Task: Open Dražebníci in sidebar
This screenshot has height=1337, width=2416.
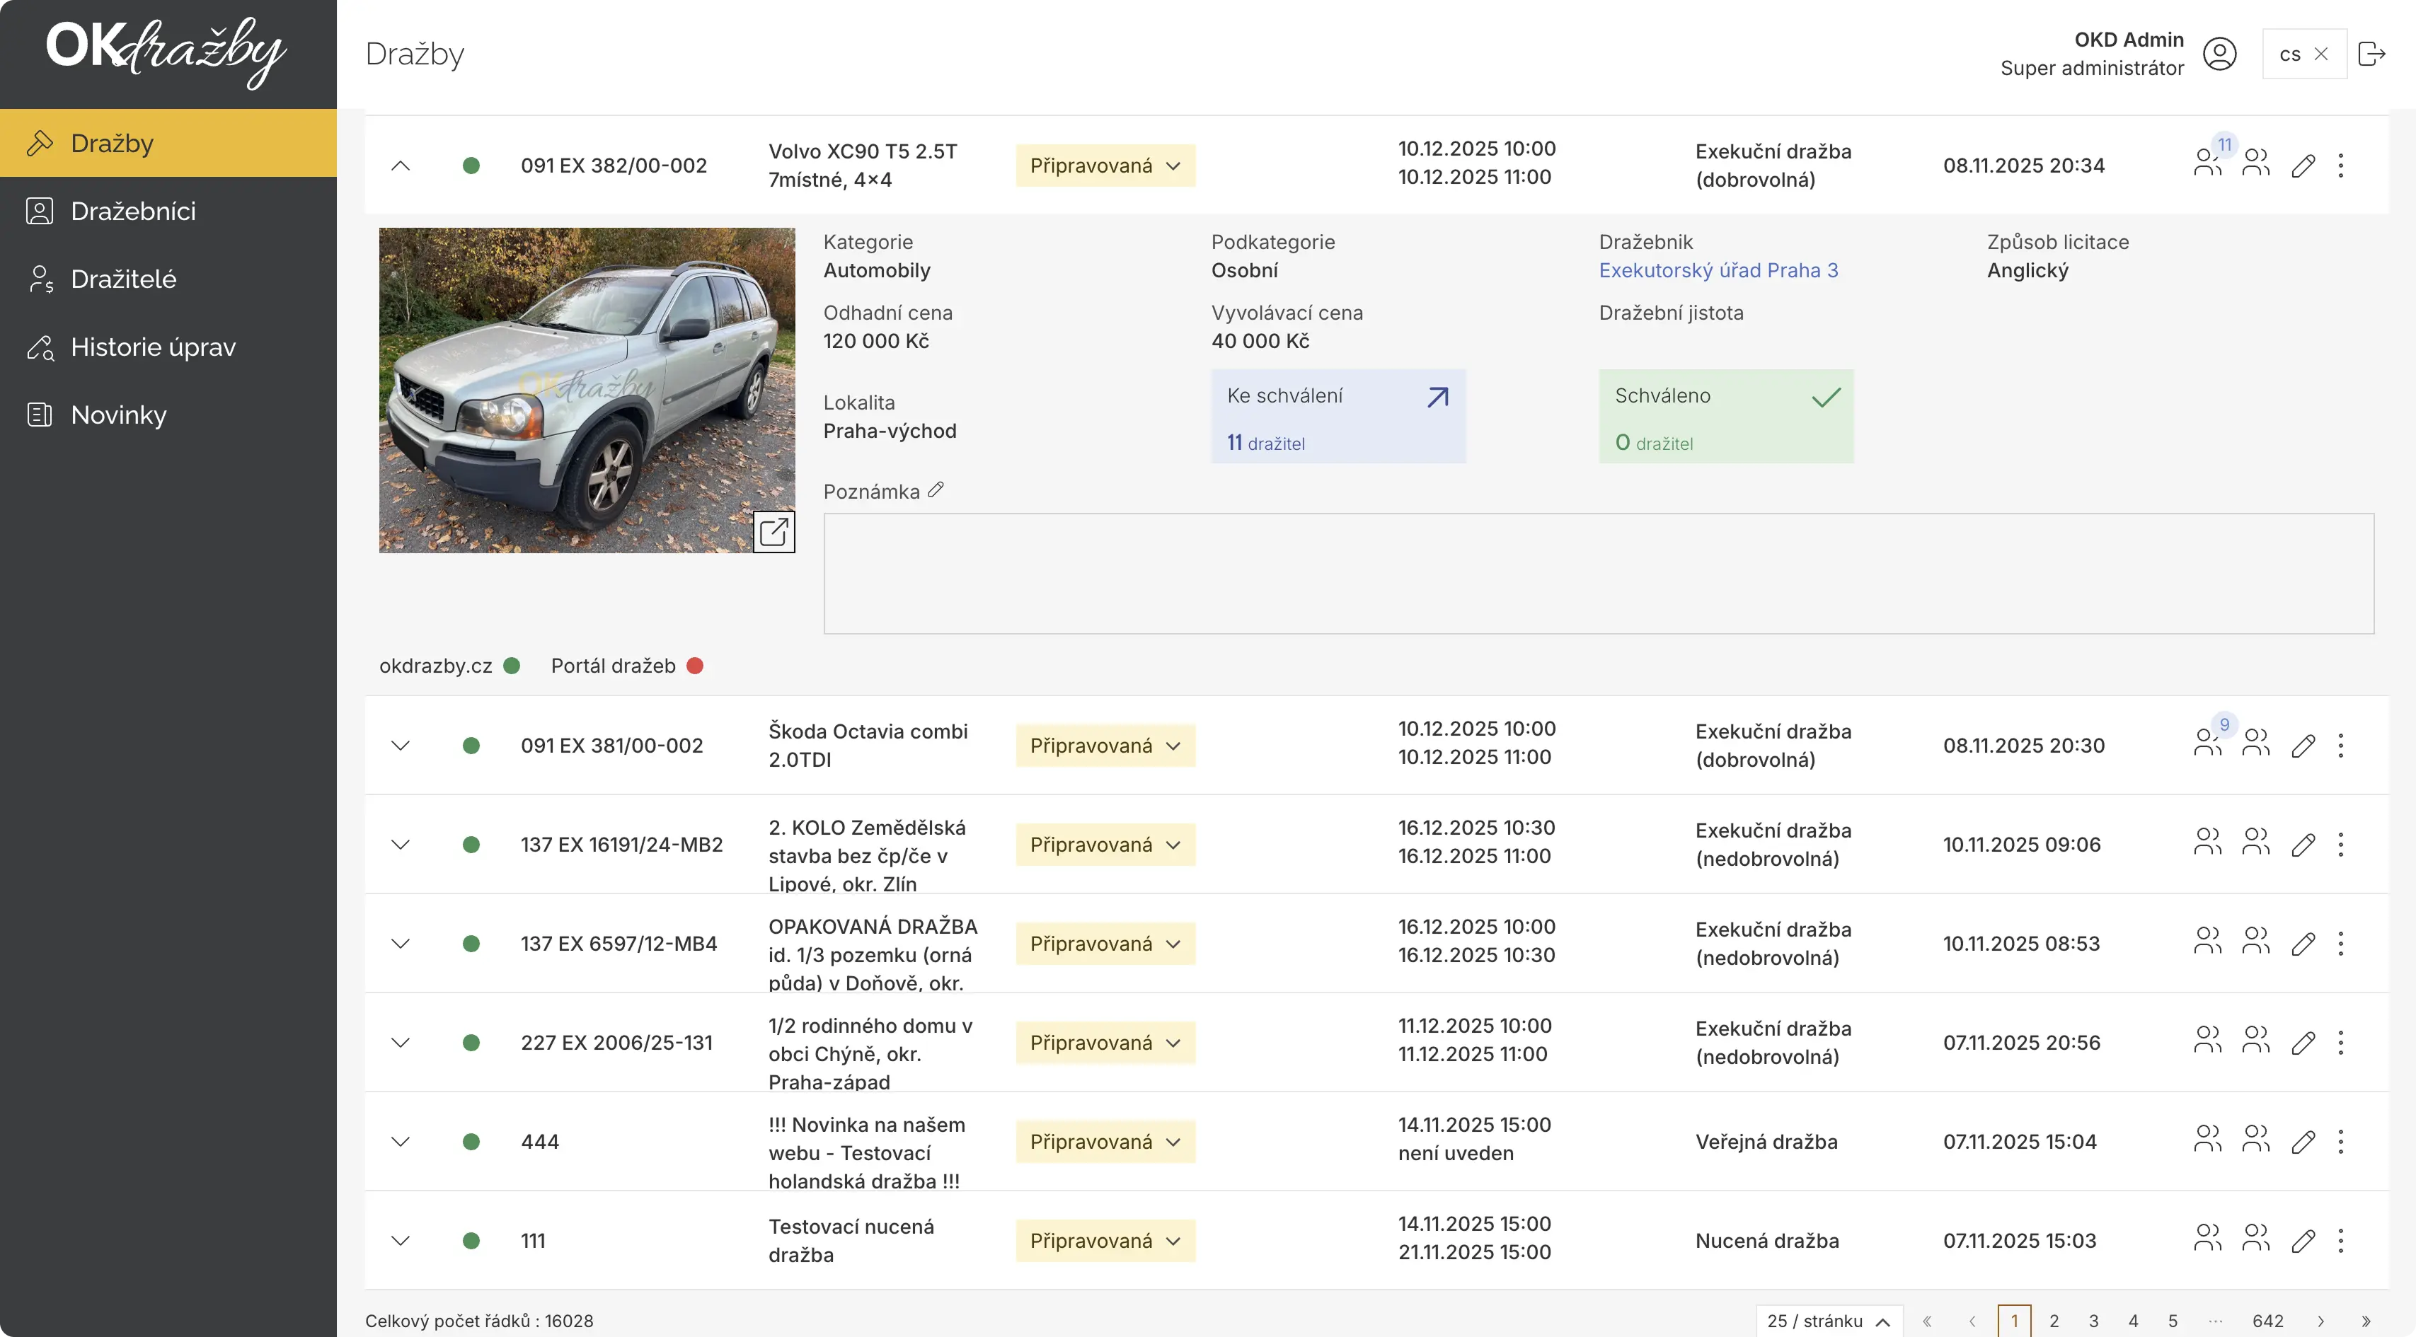Action: (169, 211)
